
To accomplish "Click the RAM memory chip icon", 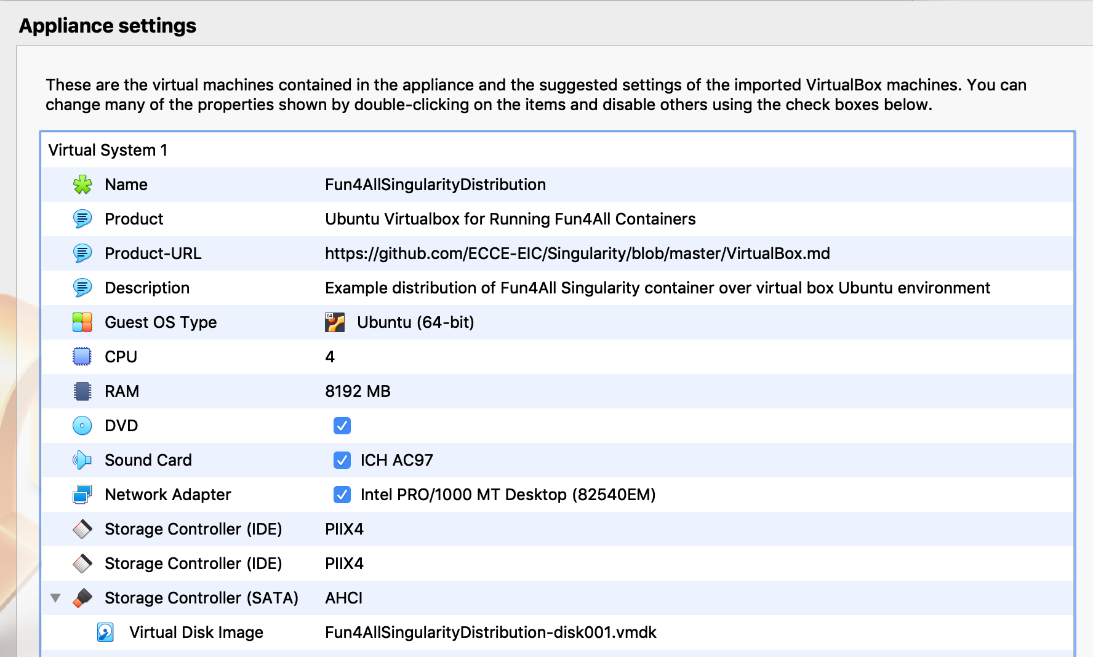I will click(82, 391).
